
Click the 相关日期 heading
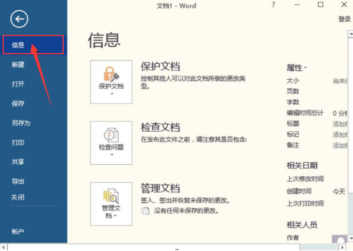point(302,165)
